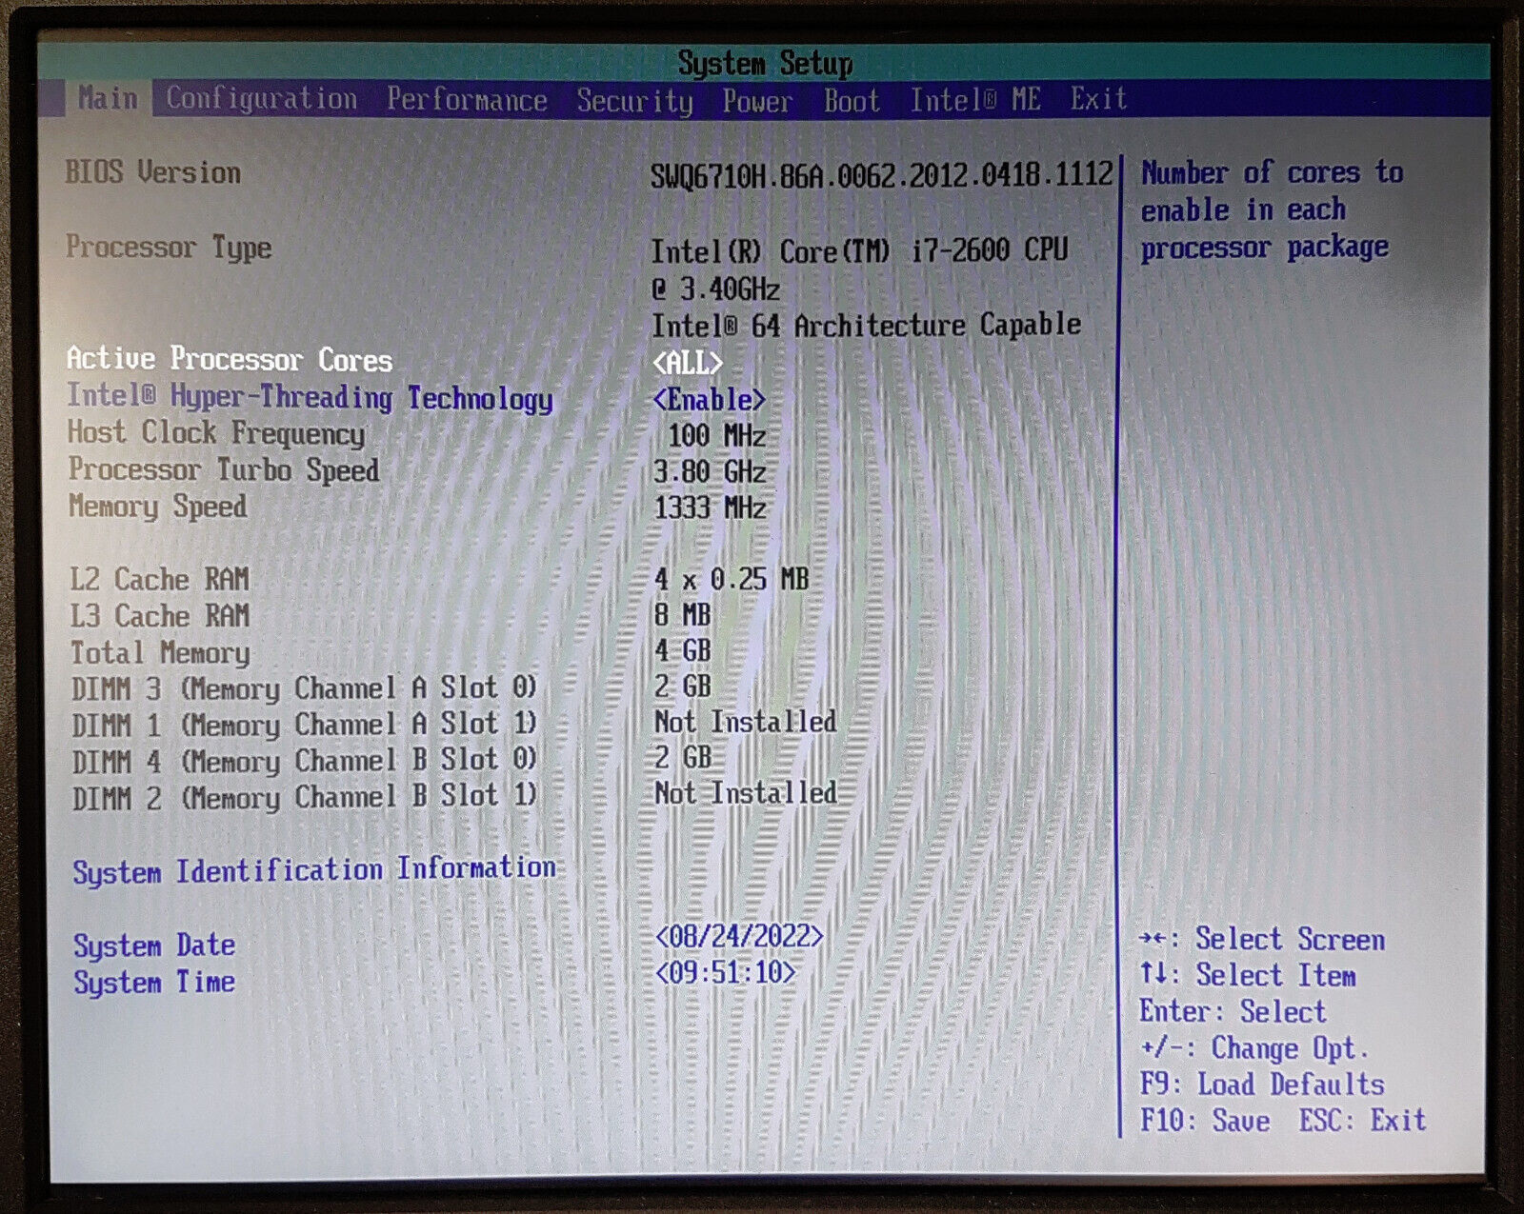Switch to the Performance tab

(x=467, y=100)
